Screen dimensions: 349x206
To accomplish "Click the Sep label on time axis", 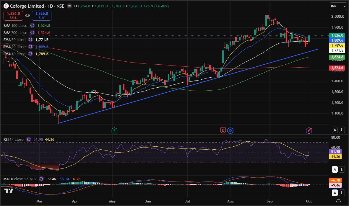I will tap(270, 201).
